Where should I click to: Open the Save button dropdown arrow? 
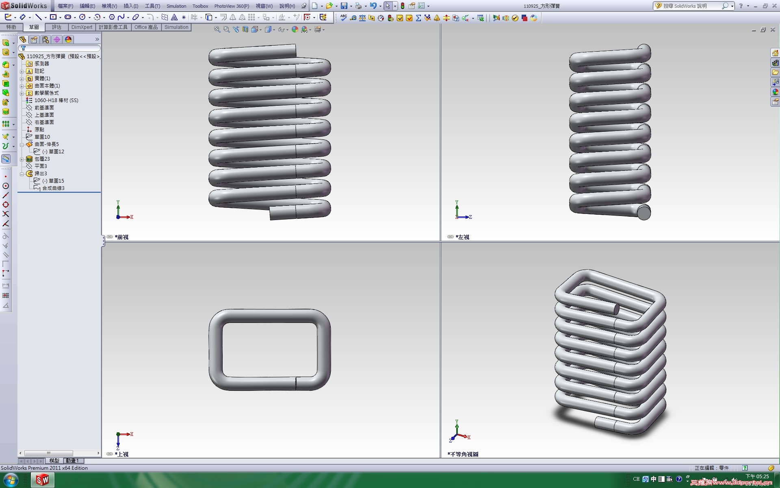(x=351, y=6)
